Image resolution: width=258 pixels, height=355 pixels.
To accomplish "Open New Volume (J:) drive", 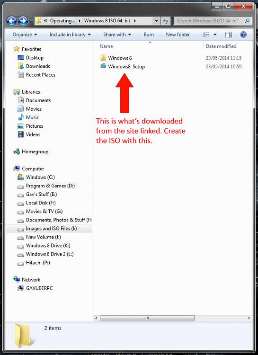I will pos(39,237).
